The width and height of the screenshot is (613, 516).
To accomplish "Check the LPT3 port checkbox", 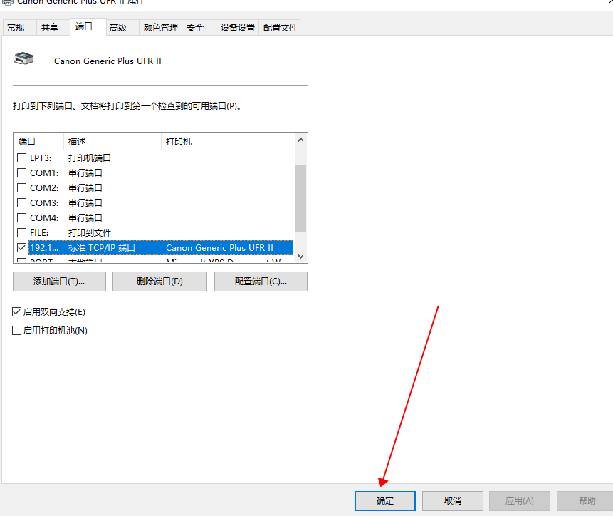I will tap(22, 158).
